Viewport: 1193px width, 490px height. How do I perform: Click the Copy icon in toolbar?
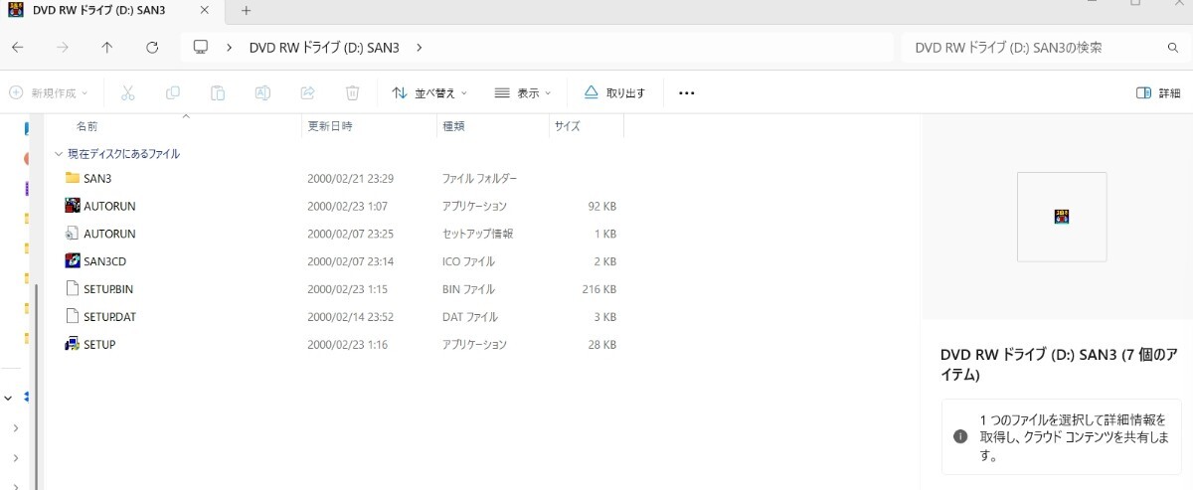tap(172, 92)
